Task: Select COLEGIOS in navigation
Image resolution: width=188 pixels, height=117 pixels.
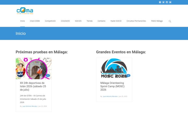Action: (65, 21)
